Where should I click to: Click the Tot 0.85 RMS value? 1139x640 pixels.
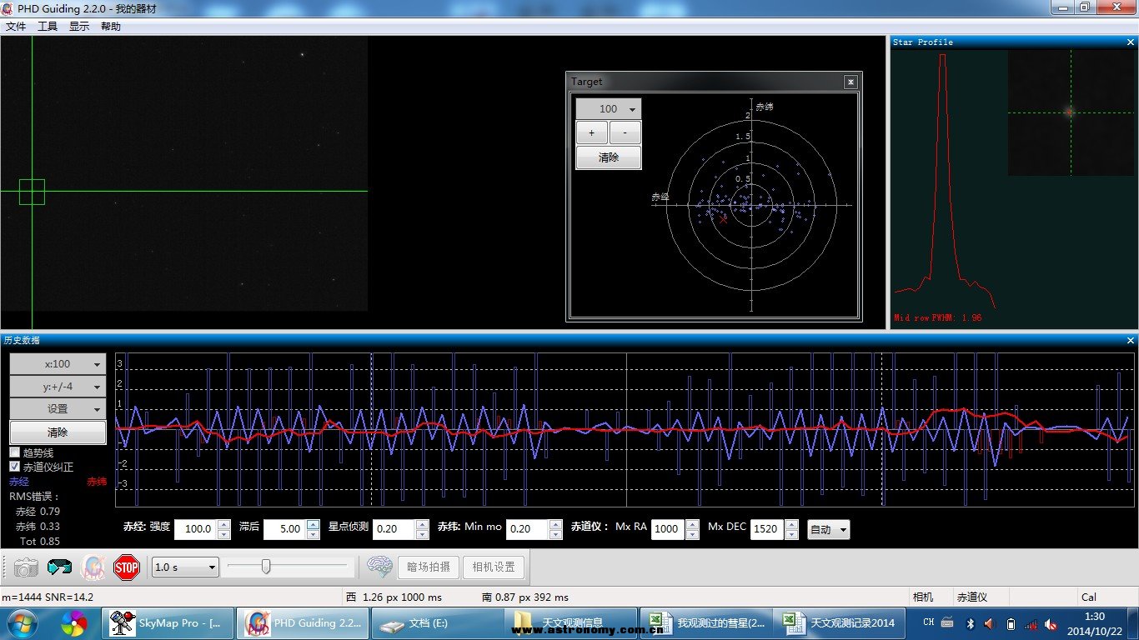[x=39, y=542]
